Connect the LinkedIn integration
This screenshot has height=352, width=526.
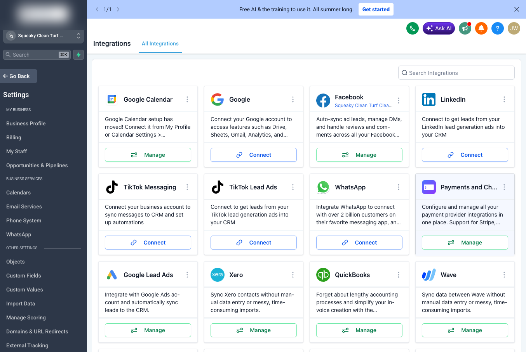[x=465, y=155]
